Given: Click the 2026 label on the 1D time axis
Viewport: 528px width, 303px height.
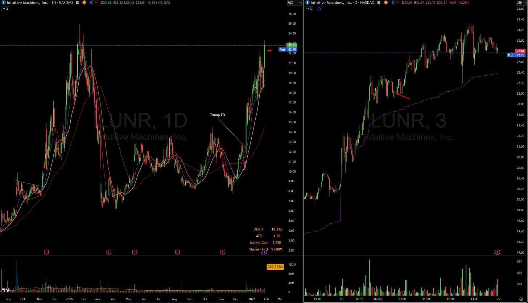Looking at the screenshot, I should click(251, 299).
